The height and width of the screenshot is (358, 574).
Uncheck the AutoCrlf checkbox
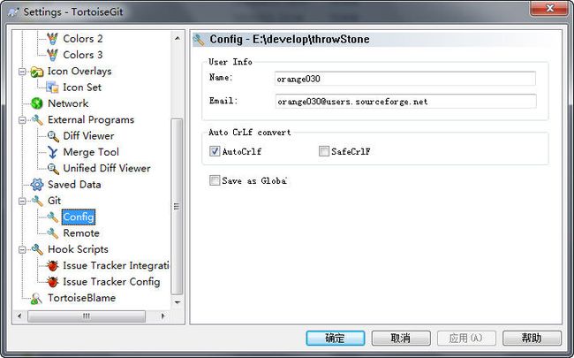pyautogui.click(x=215, y=151)
